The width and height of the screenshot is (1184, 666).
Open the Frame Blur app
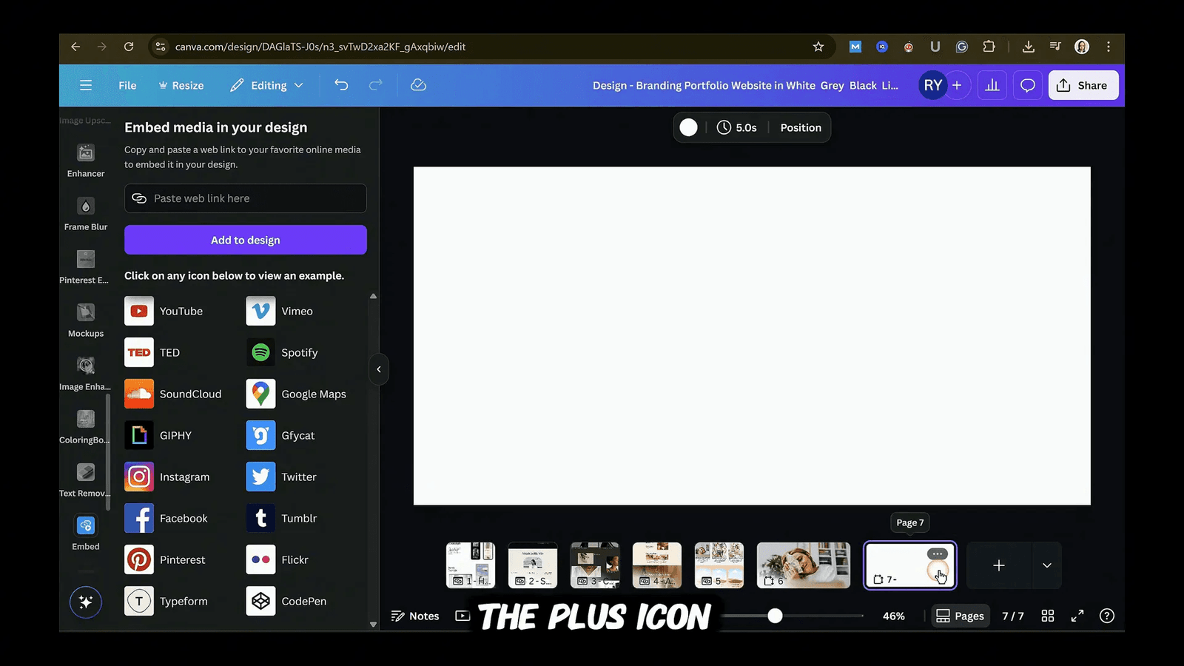[86, 214]
